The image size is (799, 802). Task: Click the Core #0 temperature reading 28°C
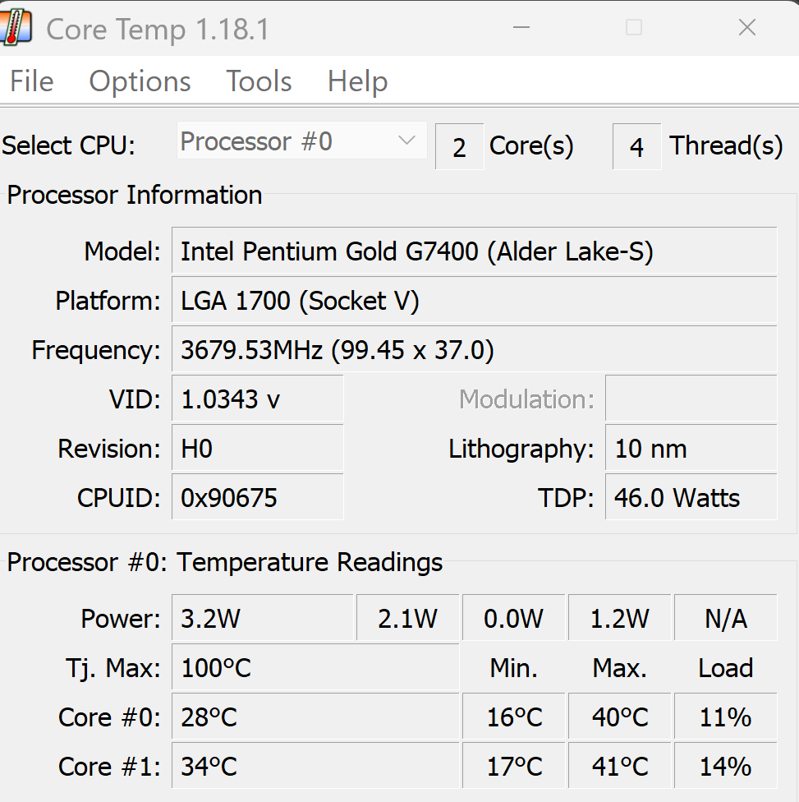(315, 717)
